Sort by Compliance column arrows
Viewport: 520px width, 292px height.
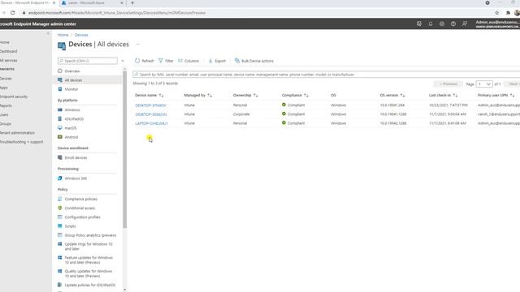[305, 96]
